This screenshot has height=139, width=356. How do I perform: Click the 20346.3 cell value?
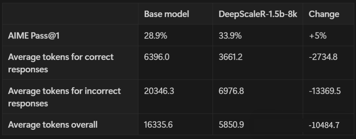pyautogui.click(x=159, y=91)
